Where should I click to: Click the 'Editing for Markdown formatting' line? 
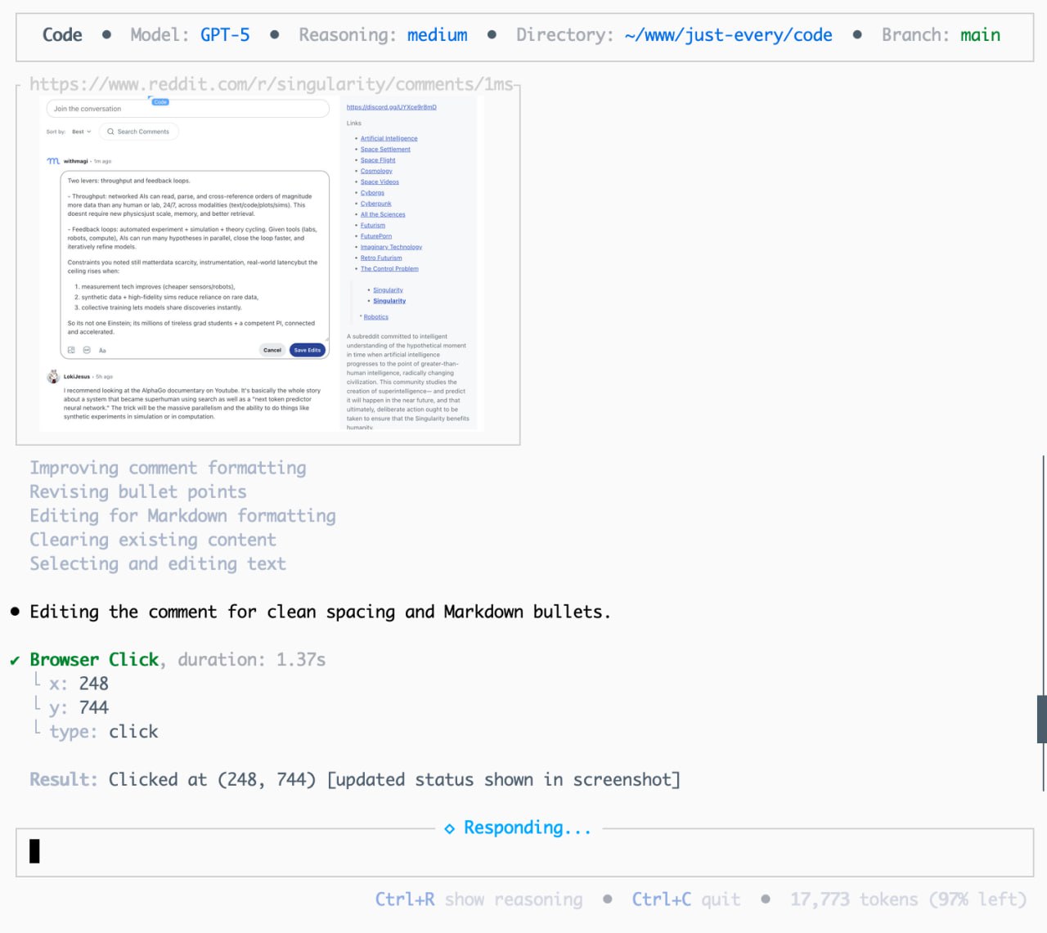(183, 516)
